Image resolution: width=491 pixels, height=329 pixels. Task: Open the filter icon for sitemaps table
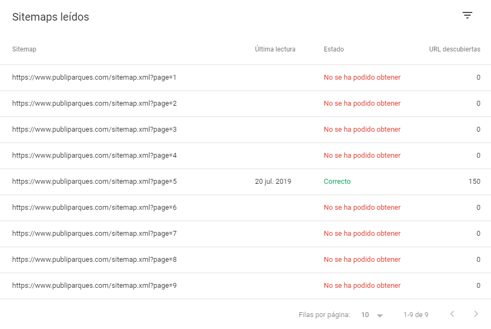pyautogui.click(x=467, y=15)
